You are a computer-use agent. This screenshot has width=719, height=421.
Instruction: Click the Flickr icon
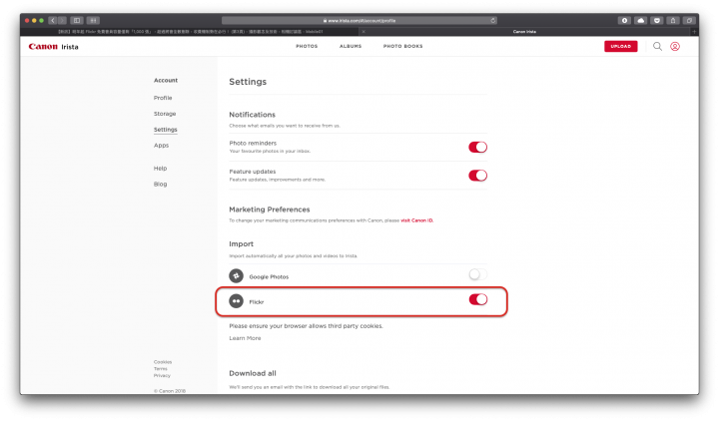[236, 301]
